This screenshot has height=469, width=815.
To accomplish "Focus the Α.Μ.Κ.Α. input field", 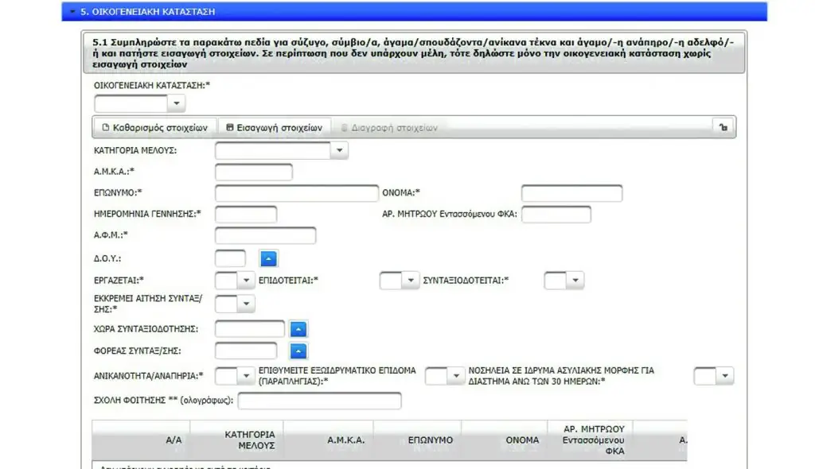I will [254, 172].
